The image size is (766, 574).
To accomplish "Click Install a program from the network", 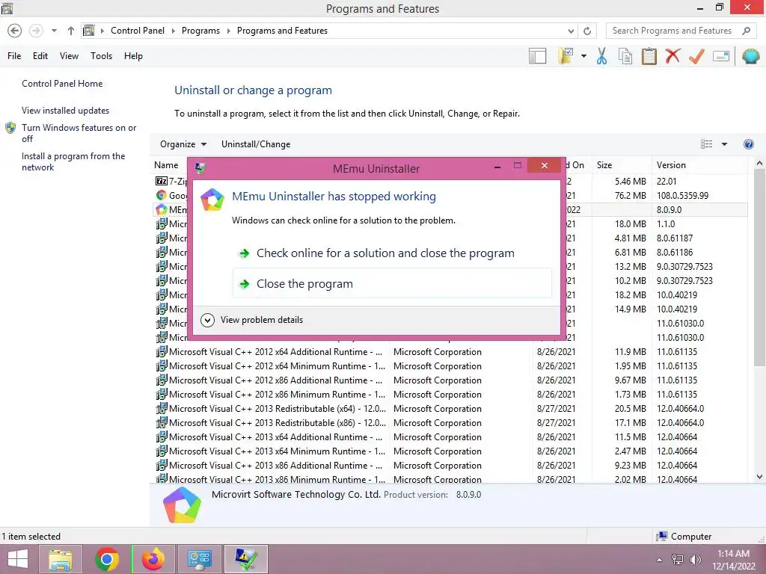I will [x=73, y=161].
